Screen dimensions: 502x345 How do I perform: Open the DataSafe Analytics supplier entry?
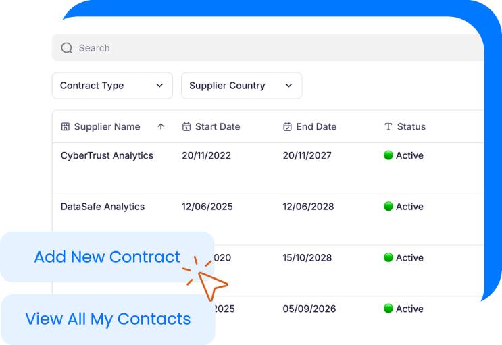(103, 207)
